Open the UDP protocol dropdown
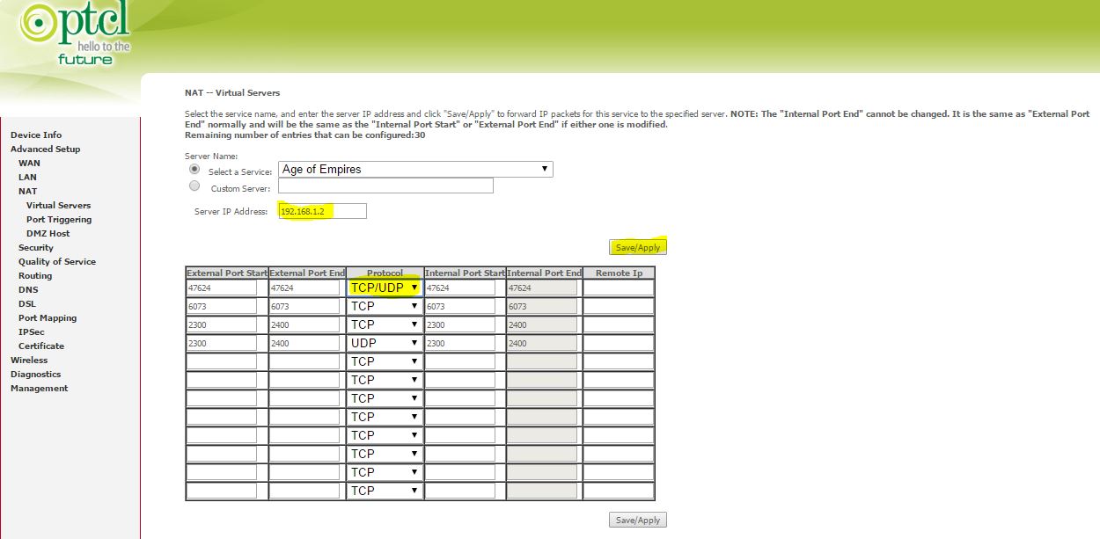Viewport: 1100px width, 539px height. (x=385, y=343)
